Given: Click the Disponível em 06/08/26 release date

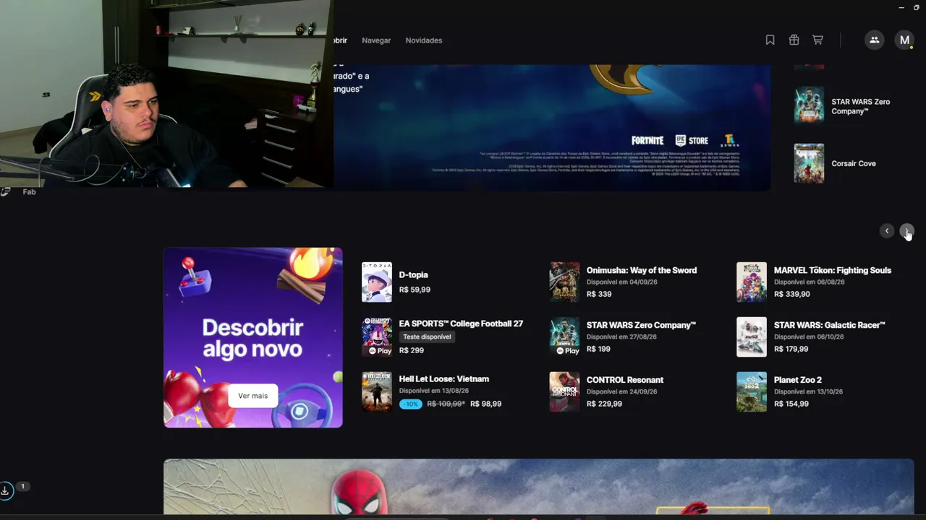Looking at the screenshot, I should point(809,282).
